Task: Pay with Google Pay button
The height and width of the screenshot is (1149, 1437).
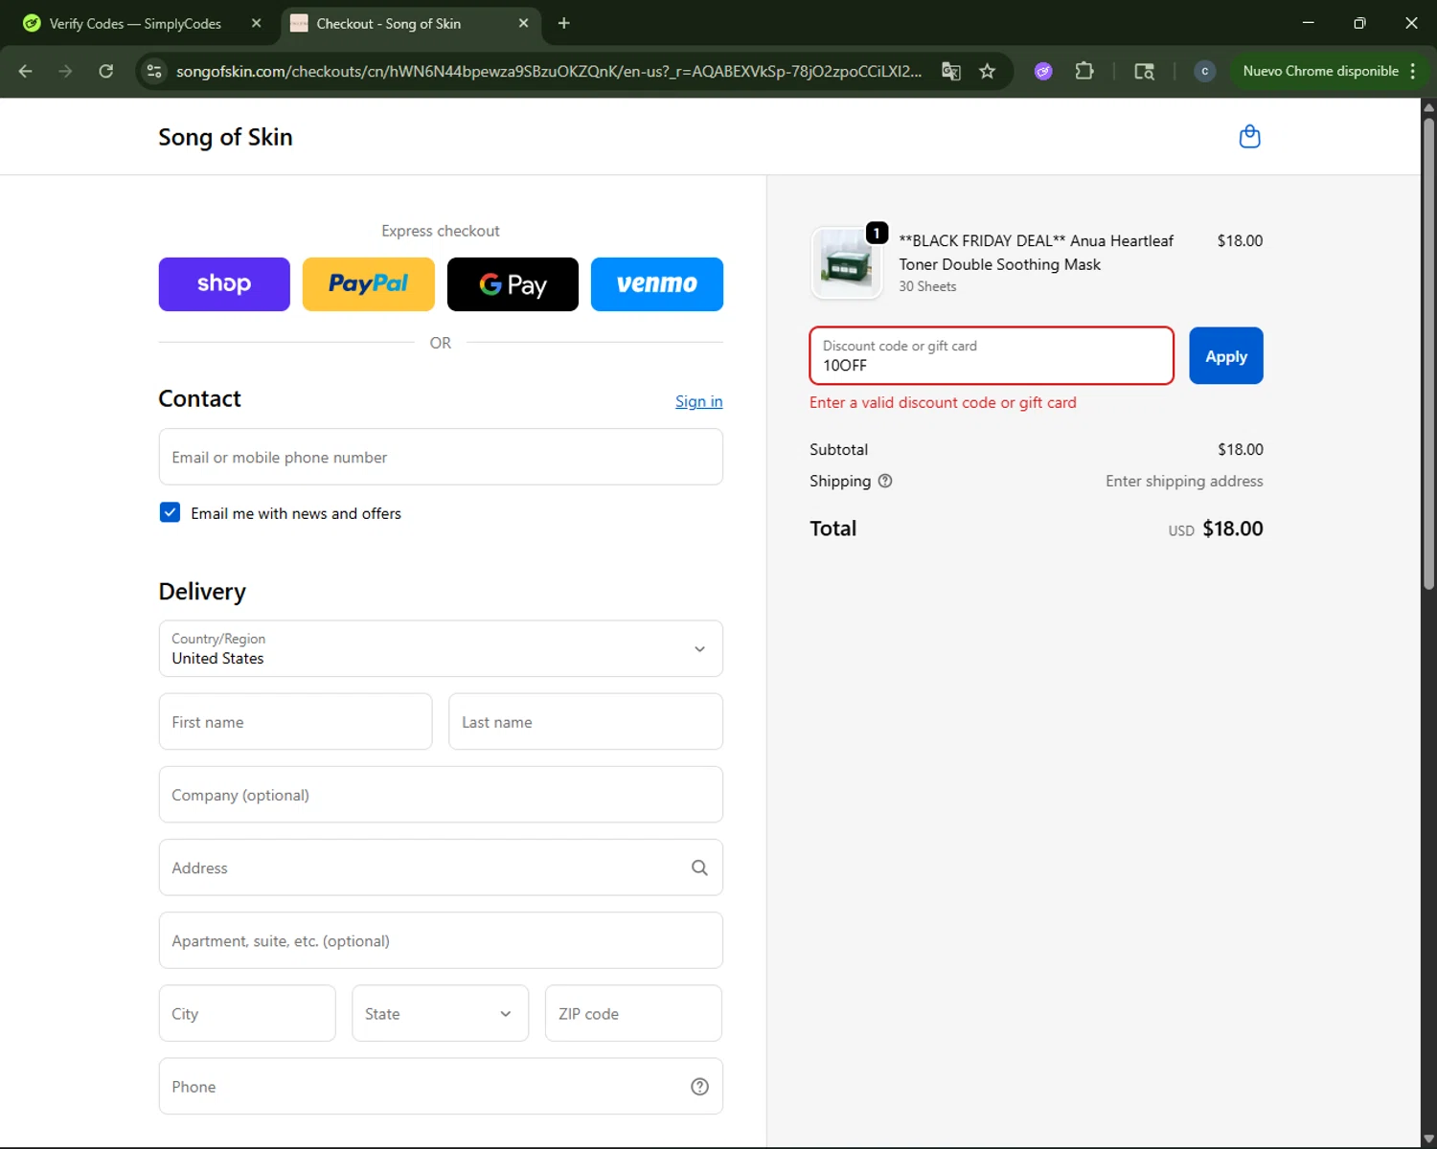Action: tap(513, 284)
